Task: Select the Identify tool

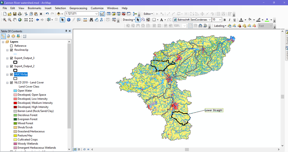Action: click(69, 20)
